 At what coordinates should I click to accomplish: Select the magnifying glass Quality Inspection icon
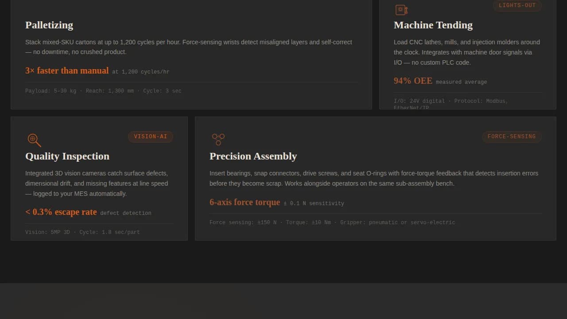point(34,140)
